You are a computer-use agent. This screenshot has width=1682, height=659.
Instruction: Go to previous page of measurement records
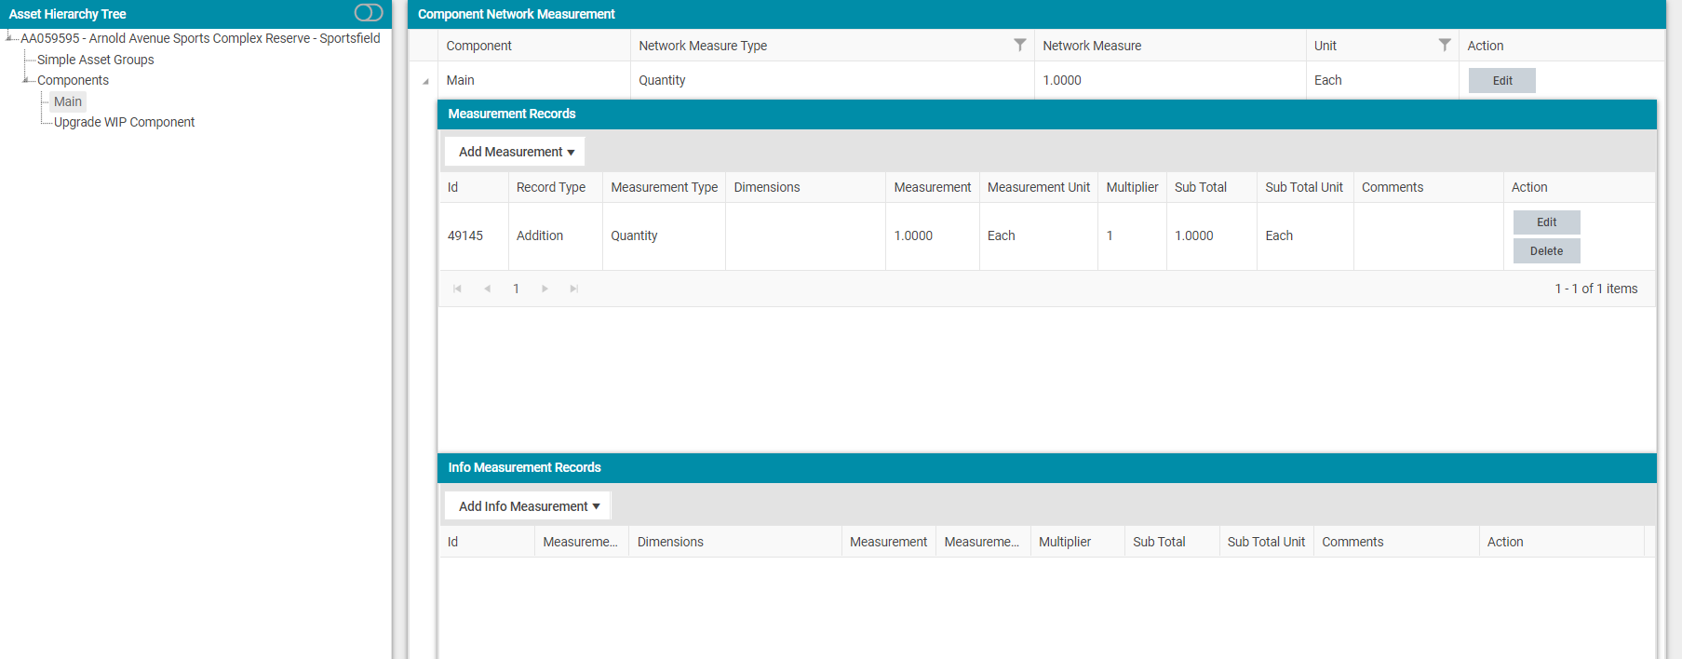point(487,289)
